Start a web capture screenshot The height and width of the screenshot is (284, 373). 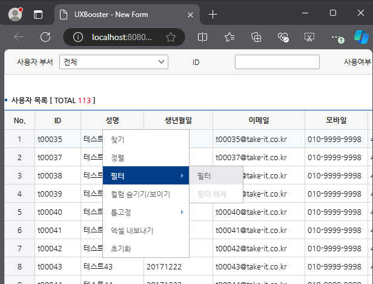pyautogui.click(x=309, y=37)
